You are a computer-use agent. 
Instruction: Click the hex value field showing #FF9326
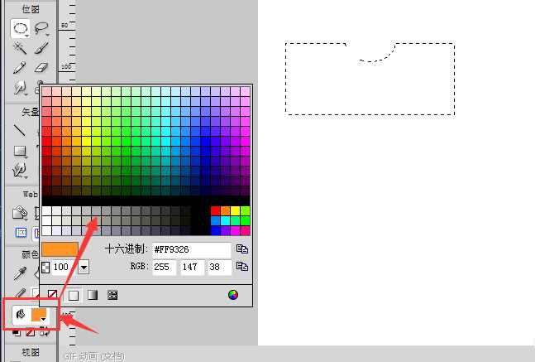(x=190, y=249)
